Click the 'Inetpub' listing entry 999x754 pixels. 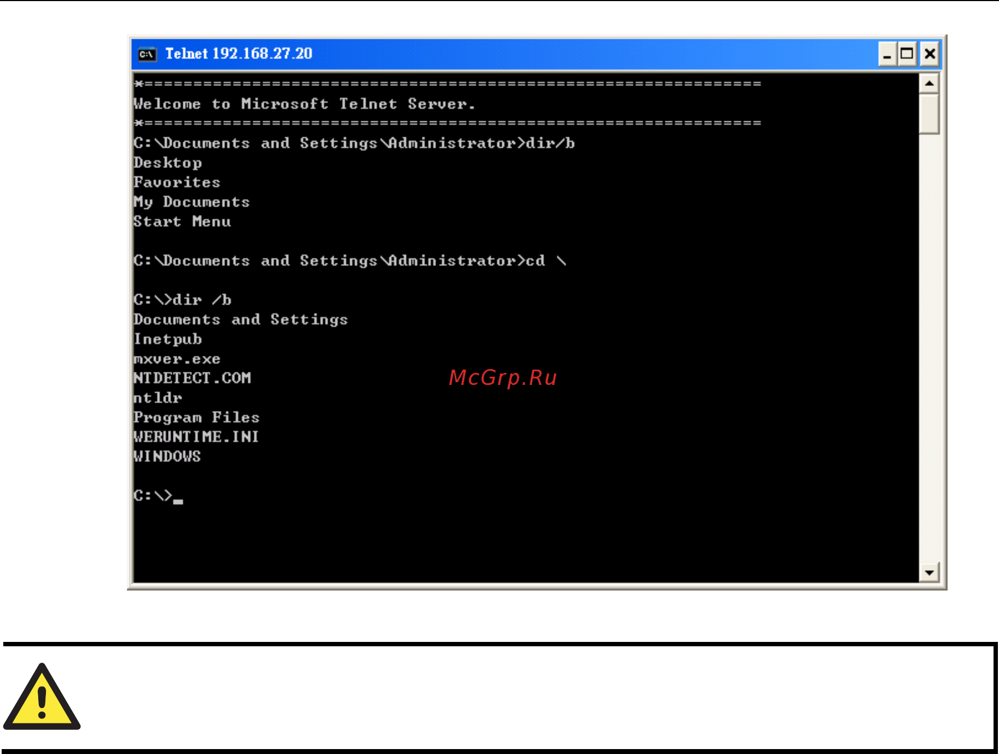[x=167, y=339]
